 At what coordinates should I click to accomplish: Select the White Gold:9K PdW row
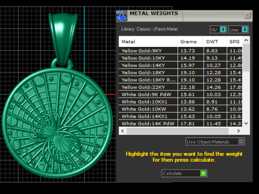(x=181, y=94)
